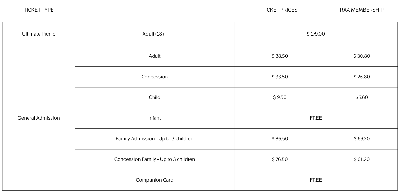Click the Adult (18+) cell
Viewport: 401px width, 194px height.
pos(155,34)
